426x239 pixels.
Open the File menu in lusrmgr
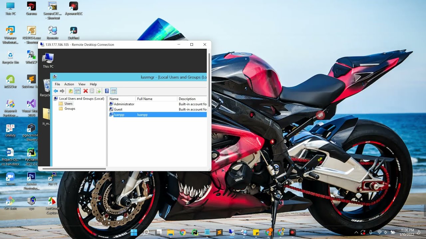tap(58, 84)
